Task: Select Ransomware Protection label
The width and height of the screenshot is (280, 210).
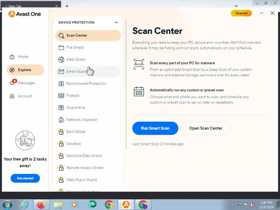Action: [86, 84]
